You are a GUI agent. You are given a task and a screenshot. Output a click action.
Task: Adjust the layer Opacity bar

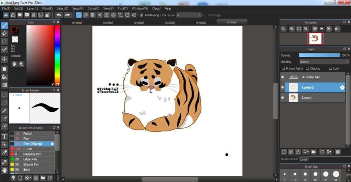[319, 55]
